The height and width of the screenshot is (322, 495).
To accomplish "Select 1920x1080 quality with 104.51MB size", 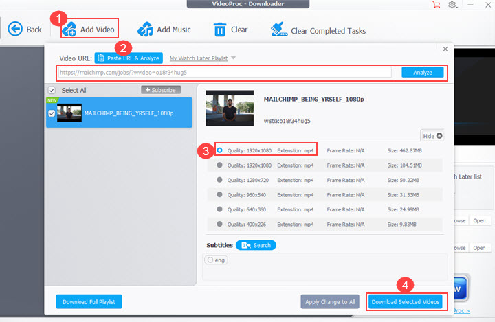I will tap(219, 165).
